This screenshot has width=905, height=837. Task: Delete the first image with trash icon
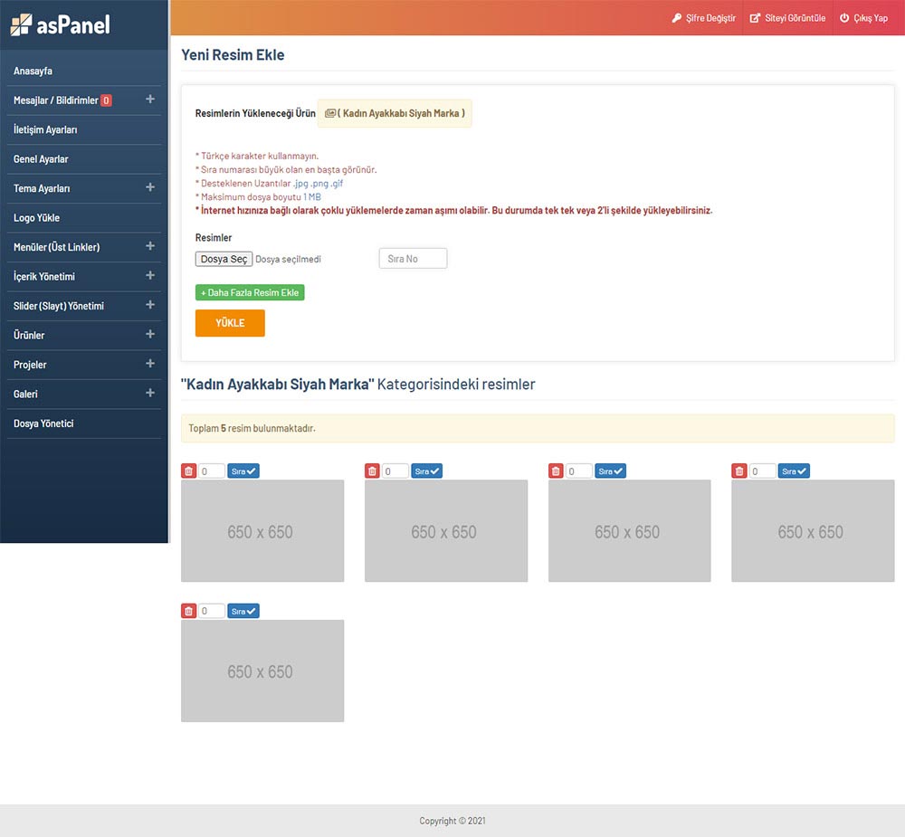point(188,471)
